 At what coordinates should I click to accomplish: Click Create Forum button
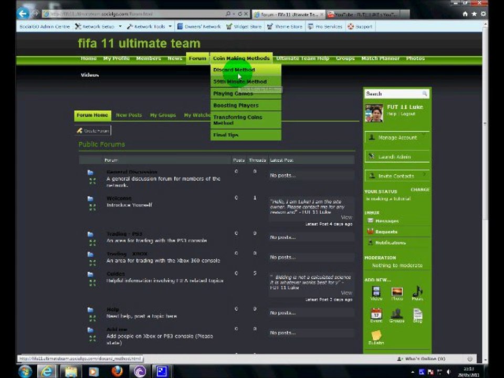[93, 131]
